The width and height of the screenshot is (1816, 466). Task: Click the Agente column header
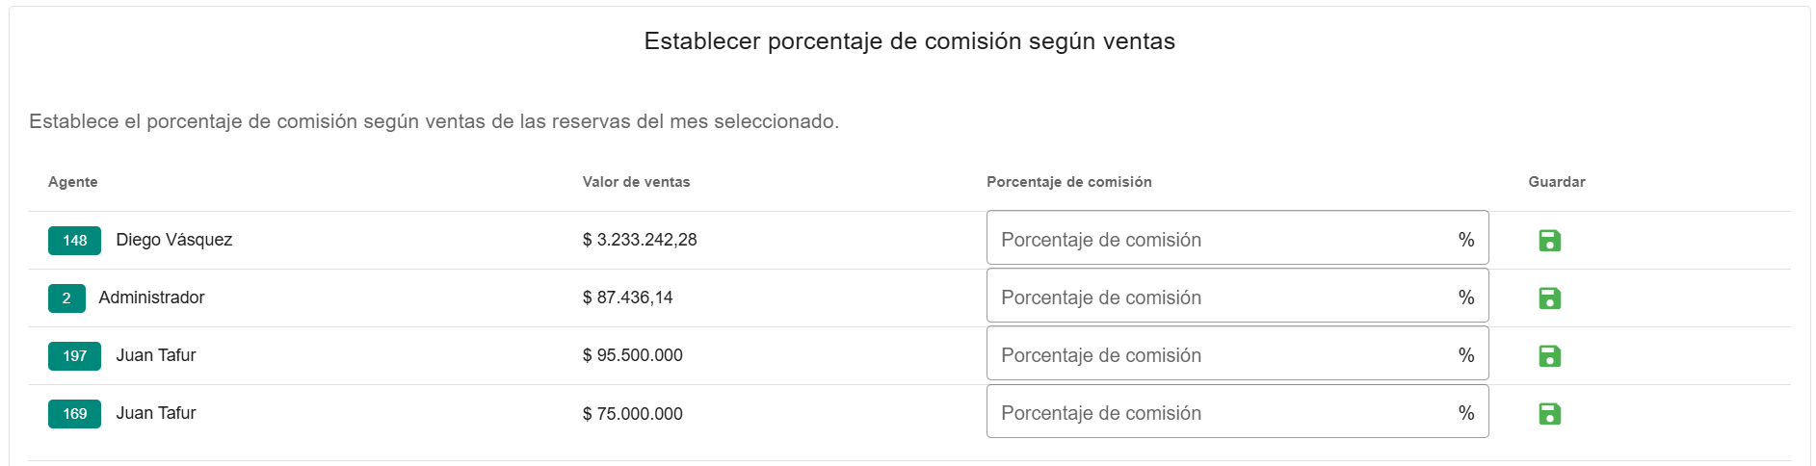pos(73,182)
